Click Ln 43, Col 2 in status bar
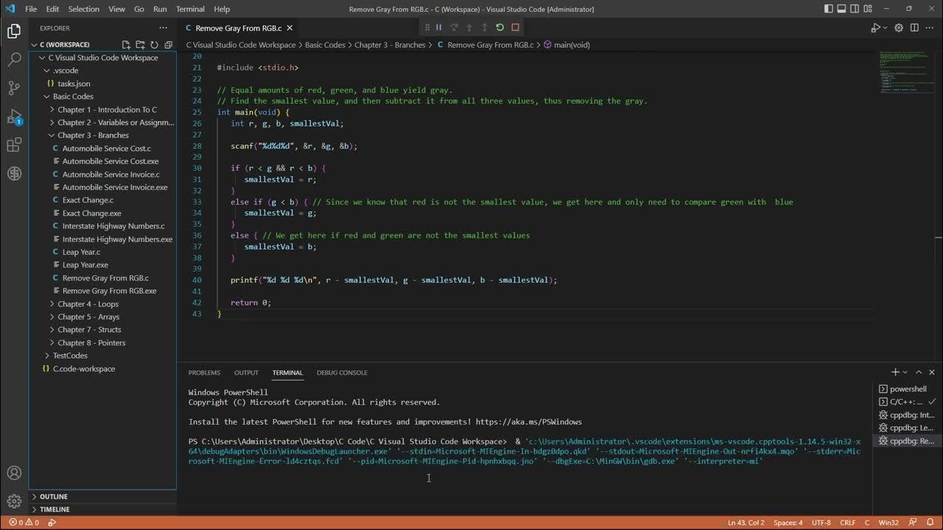 coord(747,523)
